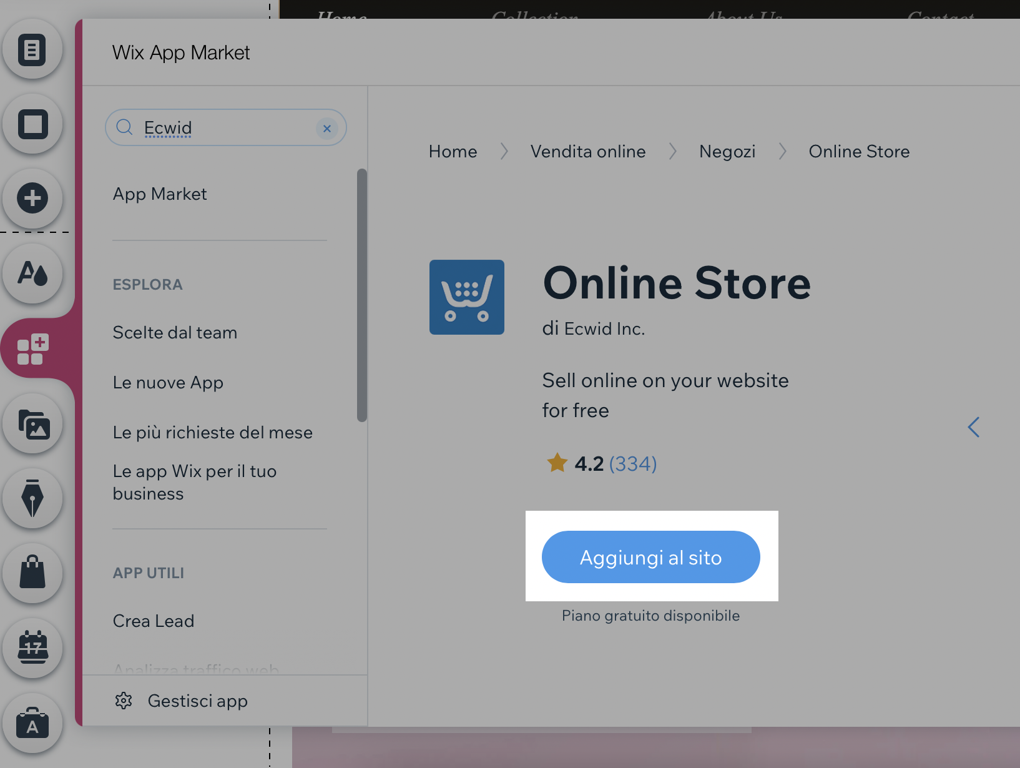Viewport: 1020px width, 768px height.
Task: Open Gestisci app settings
Action: click(x=198, y=701)
